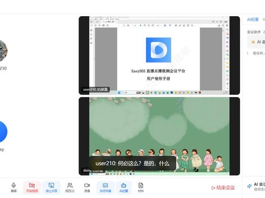Mute the microphone with 静音
Screen dimensions: 265x198
click(14, 187)
